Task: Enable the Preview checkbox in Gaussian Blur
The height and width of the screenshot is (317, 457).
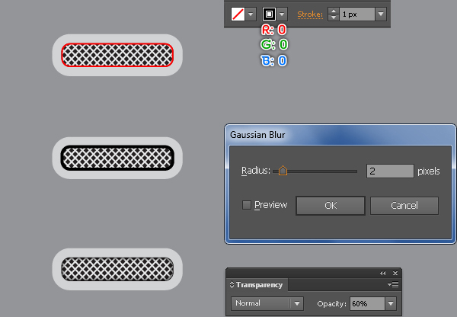Action: (x=247, y=205)
